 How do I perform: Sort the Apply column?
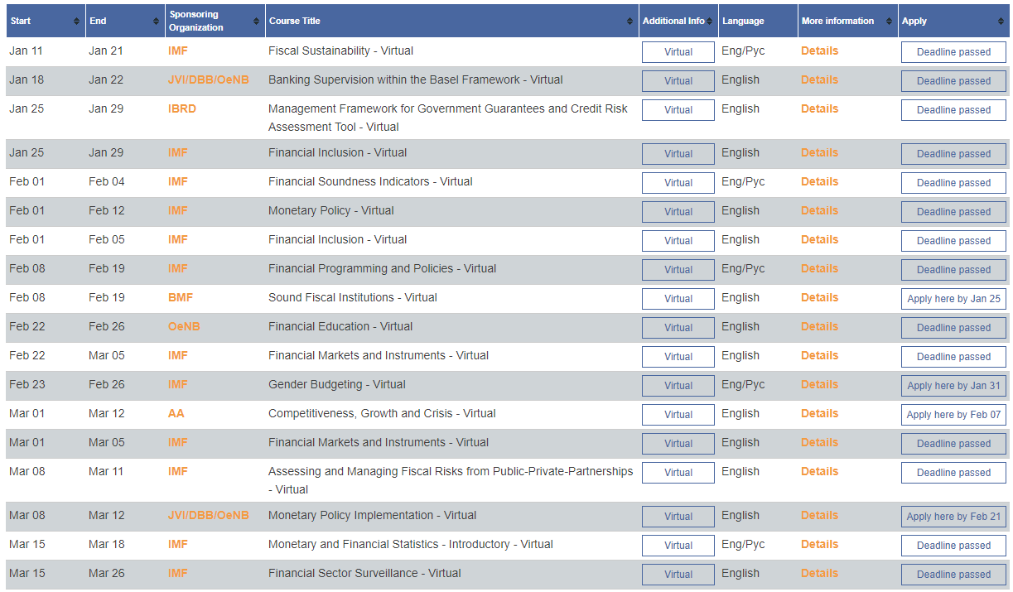pyautogui.click(x=1001, y=22)
